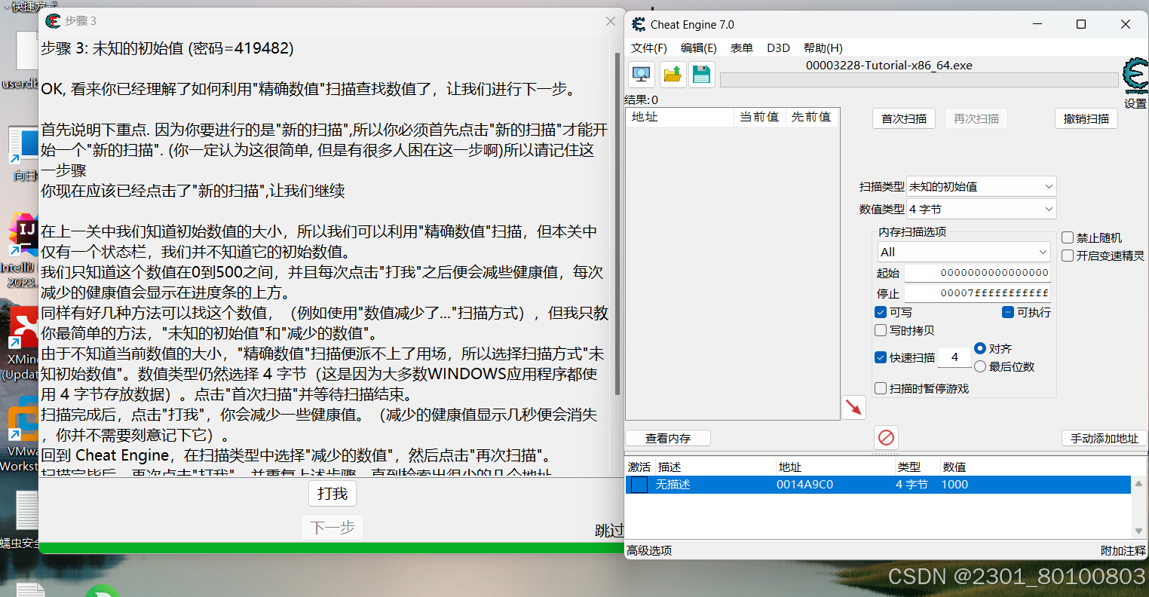Open the 帮助(H) menu
The image size is (1149, 597).
tap(823, 47)
